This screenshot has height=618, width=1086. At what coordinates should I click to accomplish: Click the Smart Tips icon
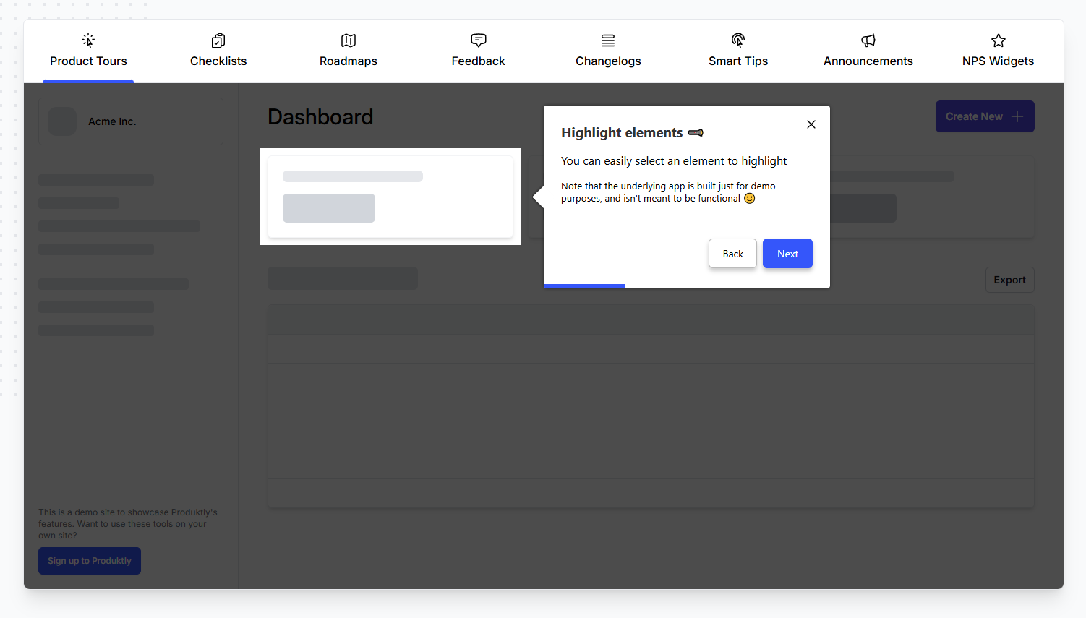click(737, 40)
